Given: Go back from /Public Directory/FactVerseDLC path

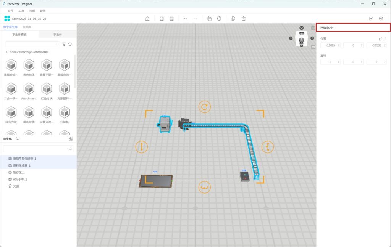Looking at the screenshot, I should click(x=6, y=52).
